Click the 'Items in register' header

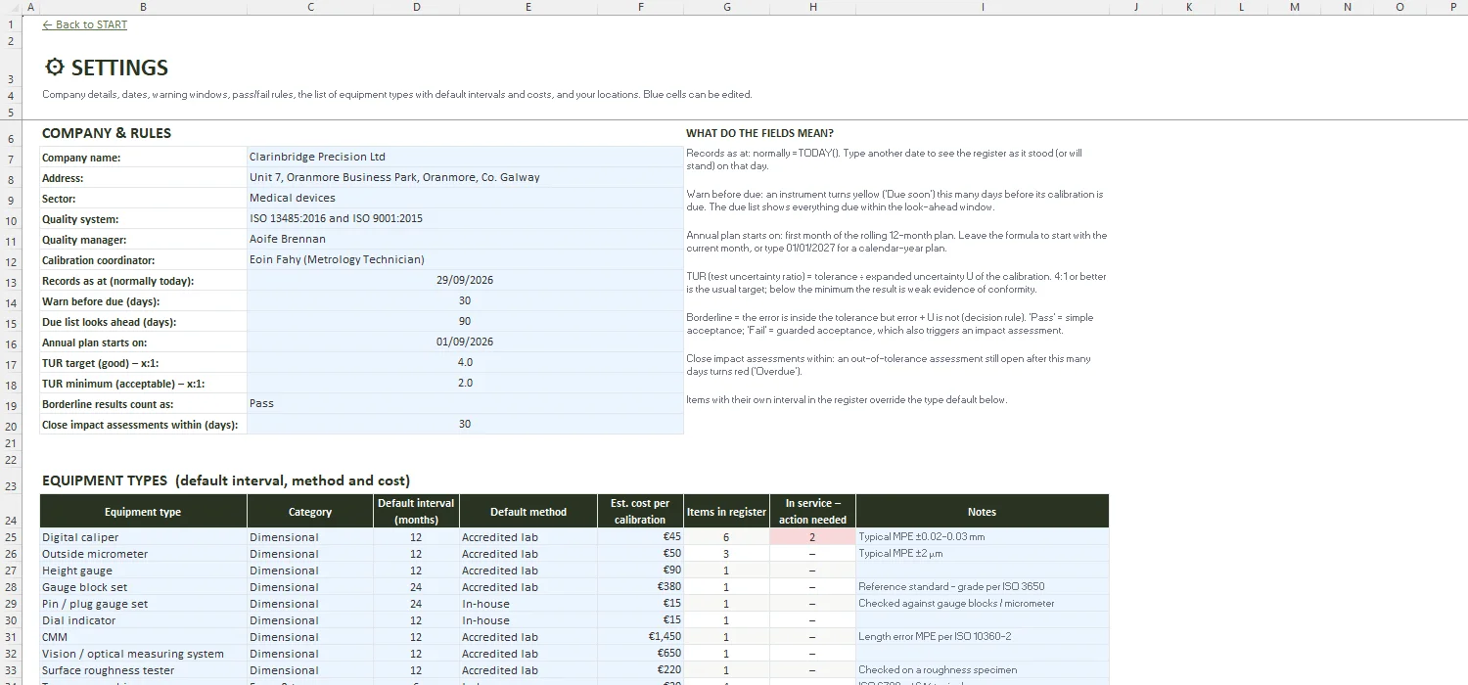[x=726, y=512]
